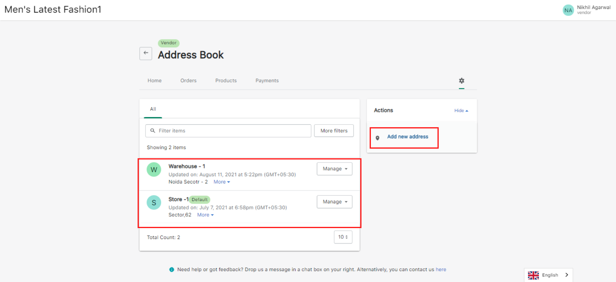This screenshot has height=282, width=616.
Task: Open the Home tab
Action: (154, 81)
